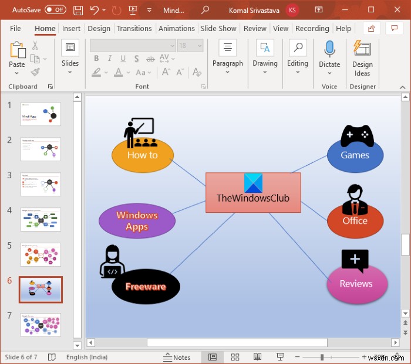Toggle text Shadow formatting
This screenshot has width=411, height=364.
click(x=136, y=59)
